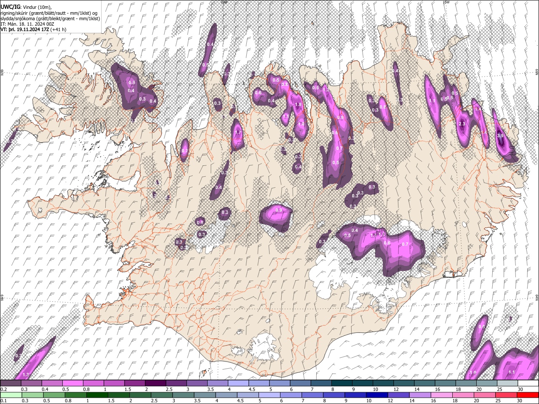Pick the upper legend swatch between 1 and 1.5

coord(114,383)
